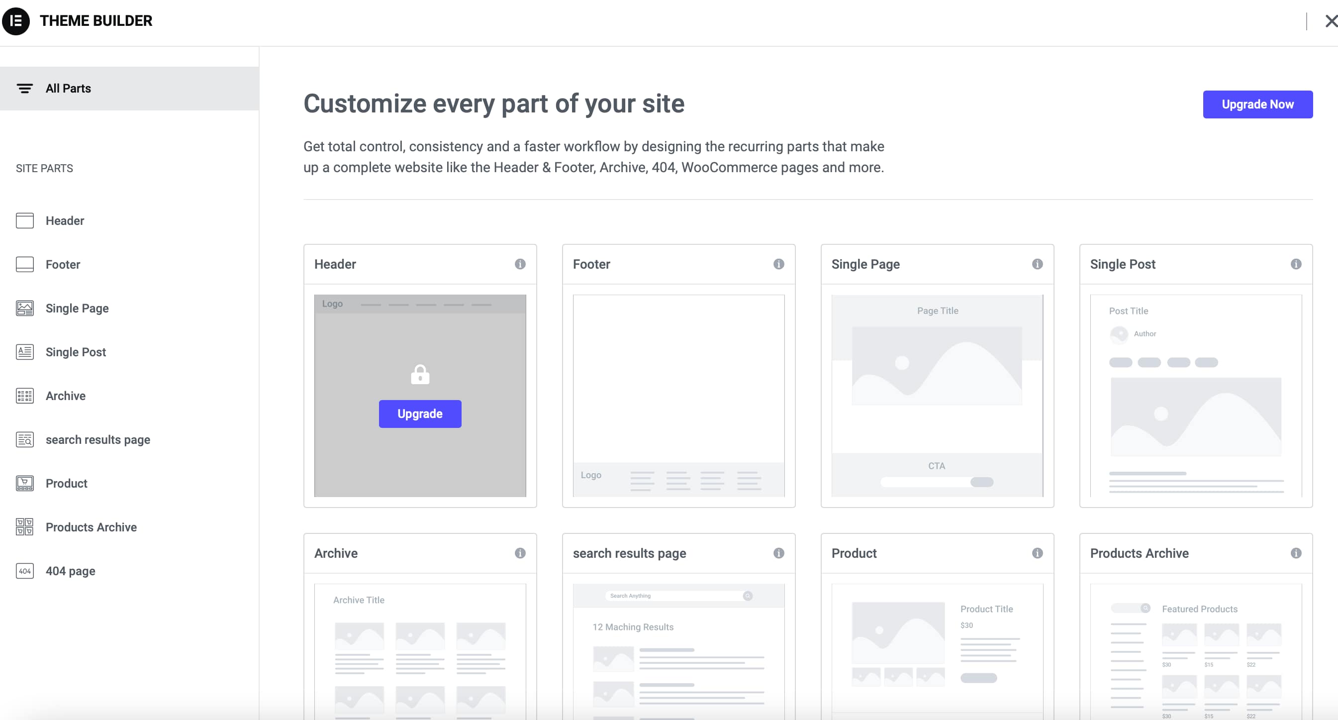Click the Elementor logo icon
This screenshot has width=1338, height=720.
tap(16, 21)
